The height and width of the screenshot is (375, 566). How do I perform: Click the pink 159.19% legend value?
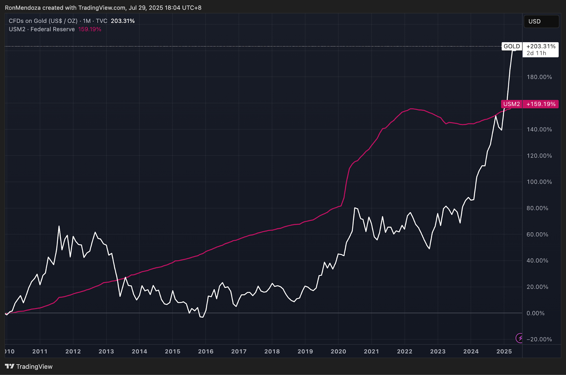tap(90, 29)
